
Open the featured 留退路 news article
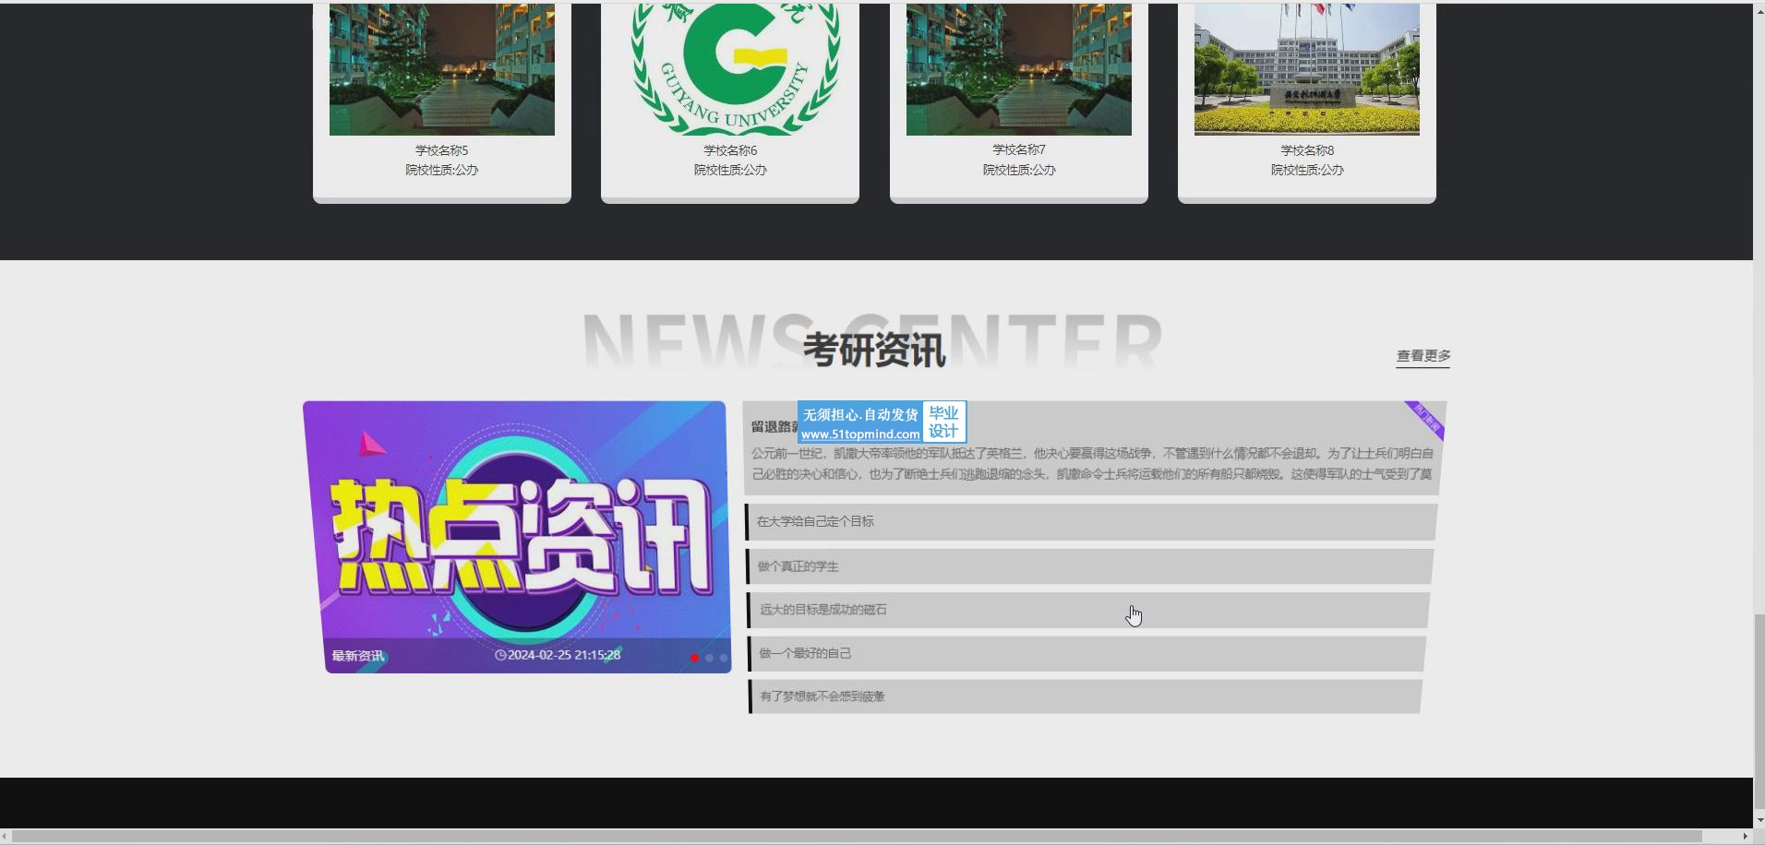click(1094, 447)
